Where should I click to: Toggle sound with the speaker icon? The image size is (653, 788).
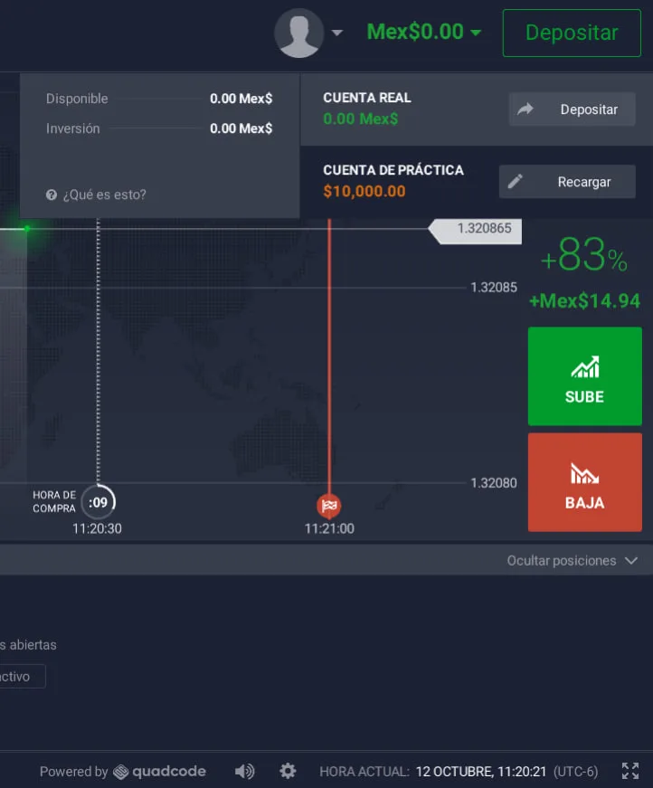244,771
